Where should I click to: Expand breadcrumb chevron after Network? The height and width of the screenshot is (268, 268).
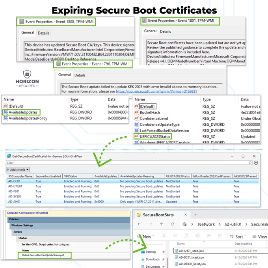220,224
